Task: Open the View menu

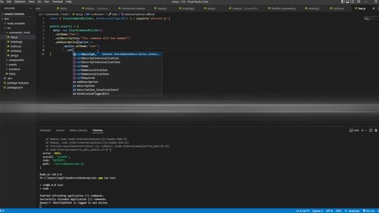Action: (x=31, y=2)
